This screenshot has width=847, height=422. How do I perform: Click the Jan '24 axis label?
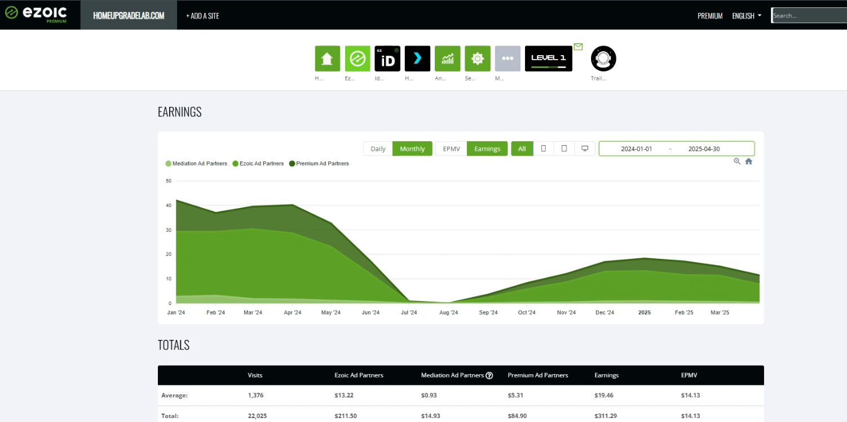[176, 312]
